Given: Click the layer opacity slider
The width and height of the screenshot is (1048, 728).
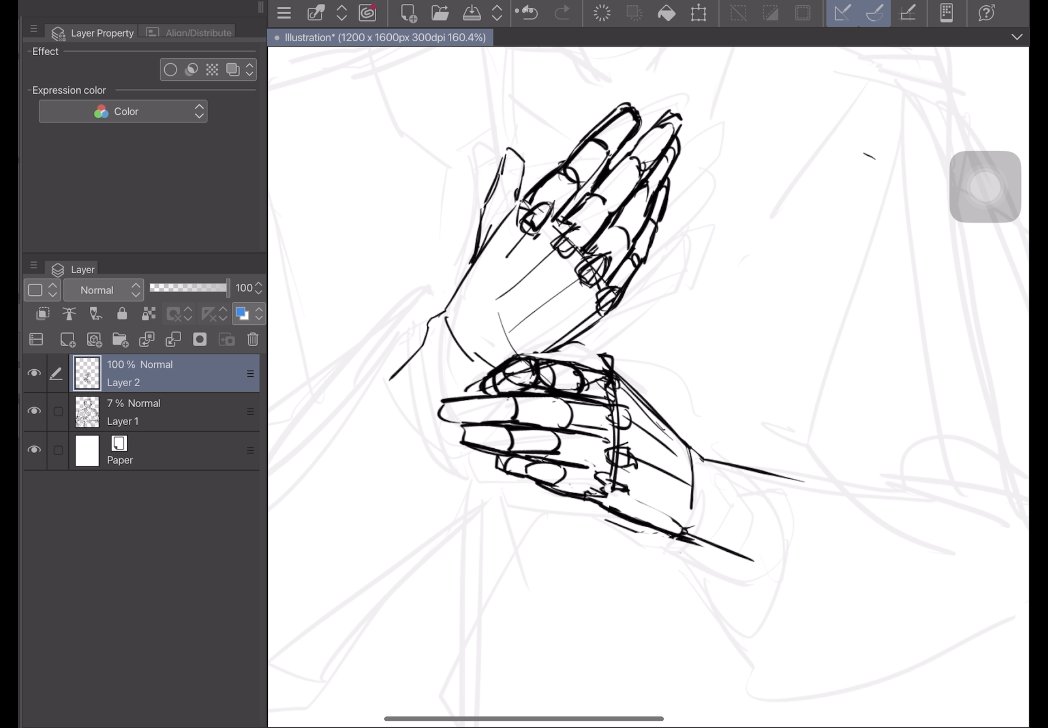Looking at the screenshot, I should (x=188, y=288).
